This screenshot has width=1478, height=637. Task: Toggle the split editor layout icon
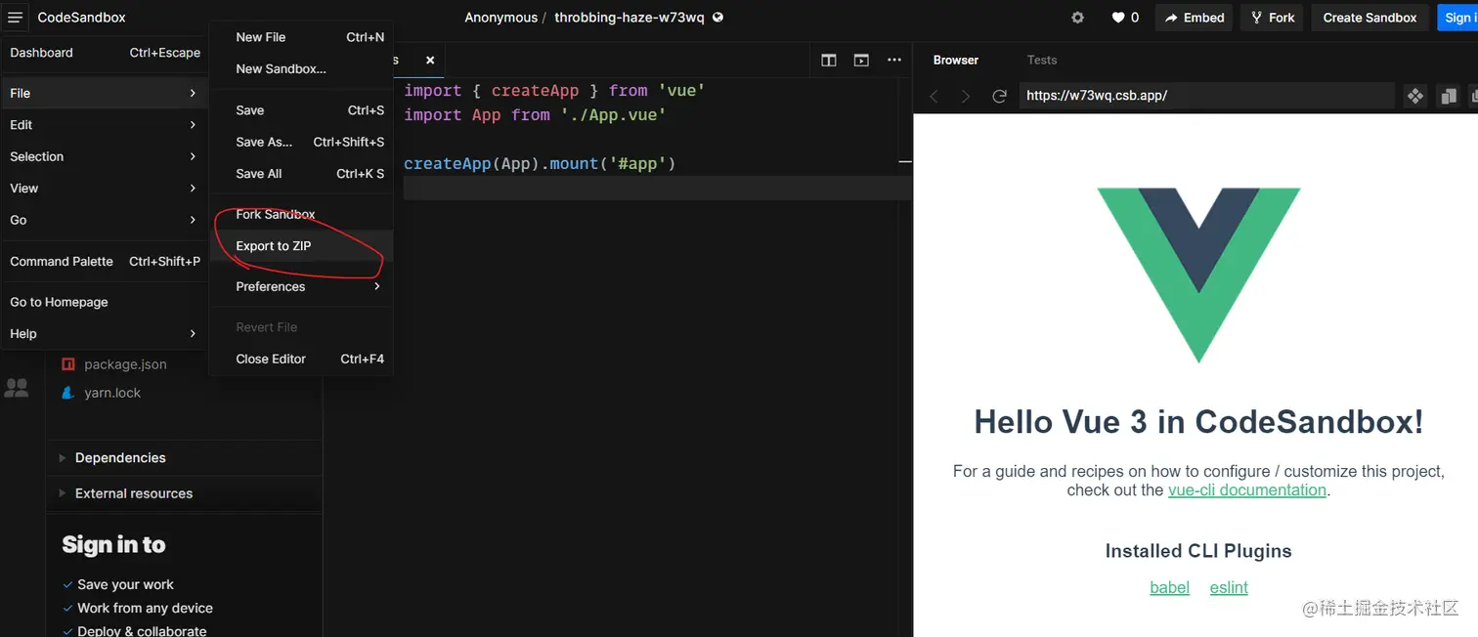pos(829,61)
